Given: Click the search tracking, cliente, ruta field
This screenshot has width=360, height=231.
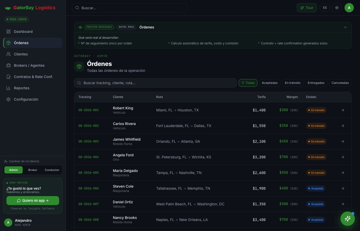Looking at the screenshot, I should coord(155,83).
